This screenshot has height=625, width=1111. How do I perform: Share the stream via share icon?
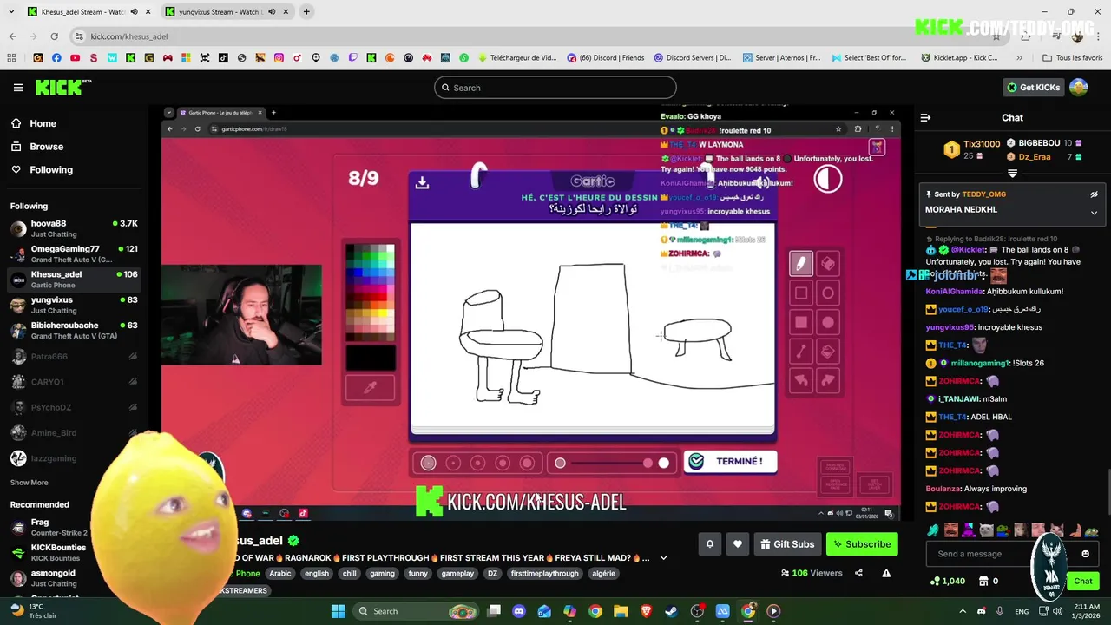pos(858,573)
